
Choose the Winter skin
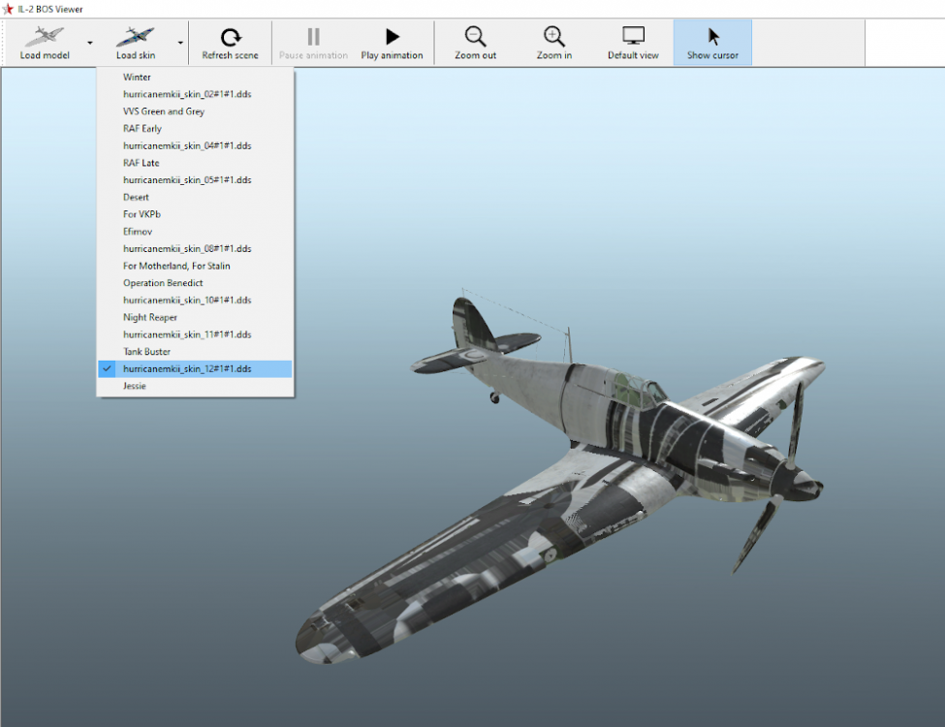click(x=137, y=78)
